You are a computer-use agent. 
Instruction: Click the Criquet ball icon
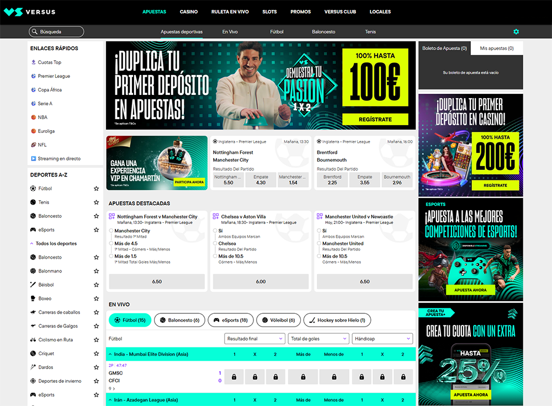point(33,354)
